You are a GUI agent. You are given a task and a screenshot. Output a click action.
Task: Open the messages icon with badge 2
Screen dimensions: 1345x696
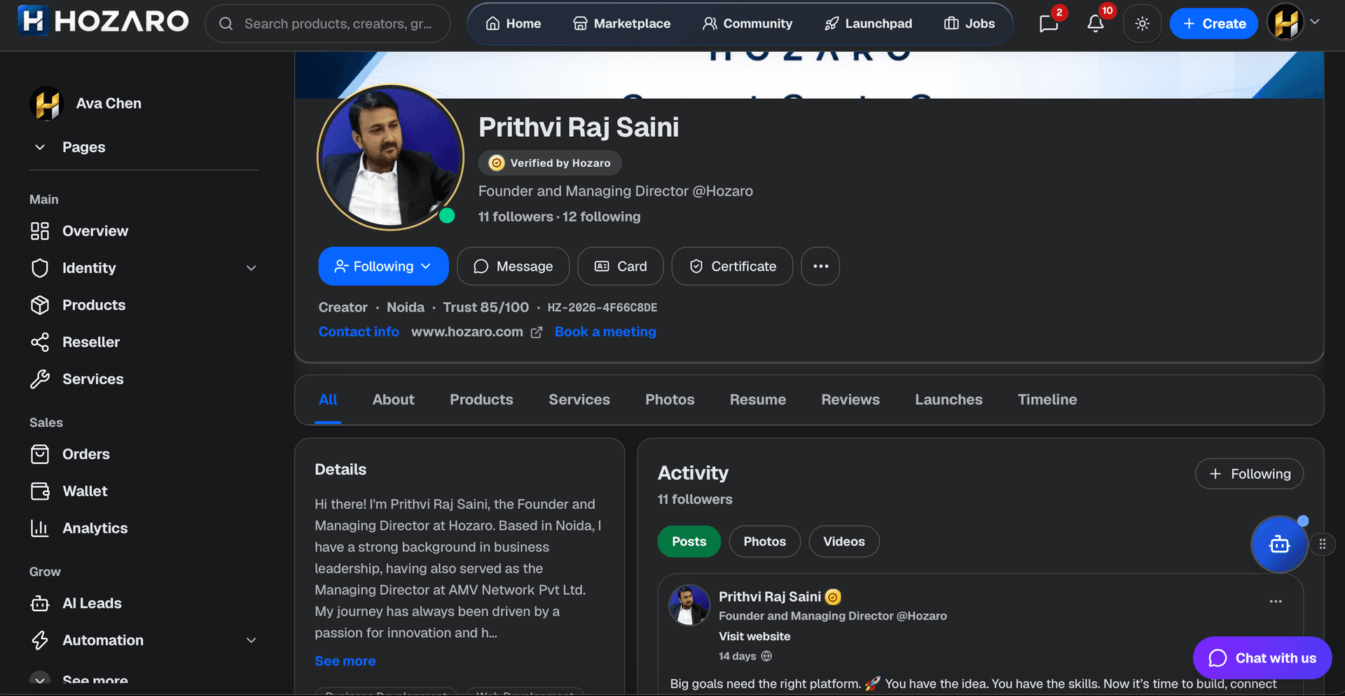pos(1049,24)
